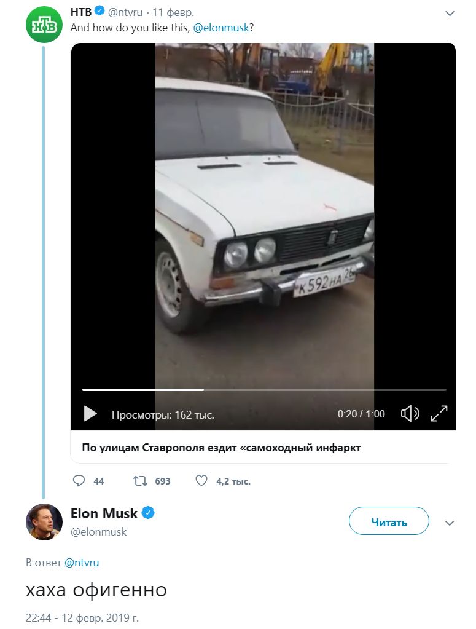Open the @elonmusk mention link
Image resolution: width=476 pixels, height=629 pixels.
[221, 28]
